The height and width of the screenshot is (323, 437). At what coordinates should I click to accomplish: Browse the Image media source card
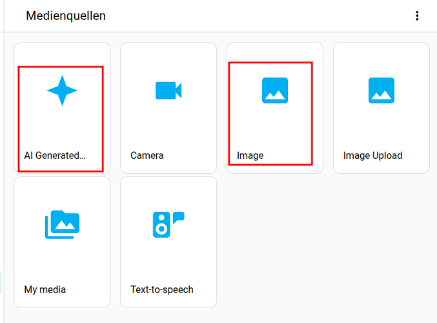tap(275, 123)
